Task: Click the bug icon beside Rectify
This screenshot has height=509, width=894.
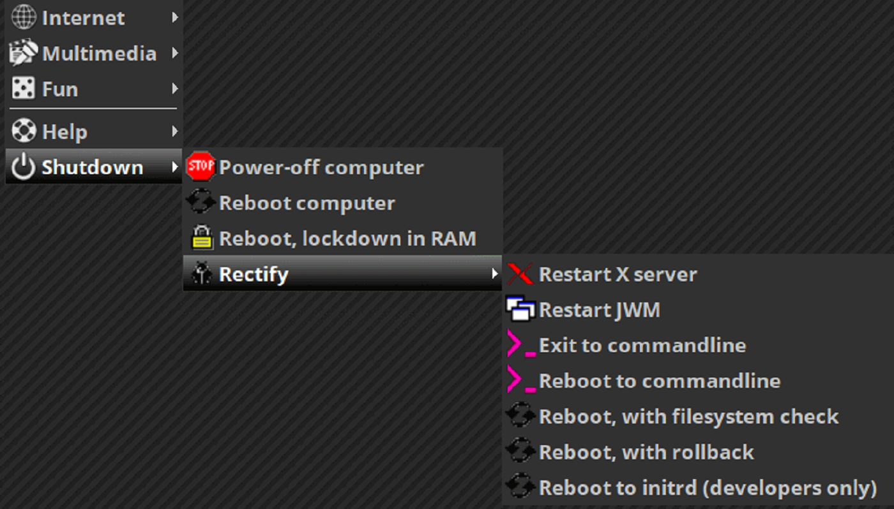Action: tap(201, 274)
